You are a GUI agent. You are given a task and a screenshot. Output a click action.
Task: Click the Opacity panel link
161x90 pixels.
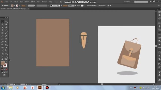65,5
